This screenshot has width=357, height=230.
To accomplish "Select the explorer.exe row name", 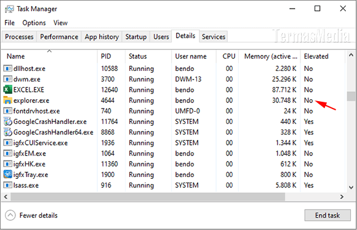I will point(31,101).
